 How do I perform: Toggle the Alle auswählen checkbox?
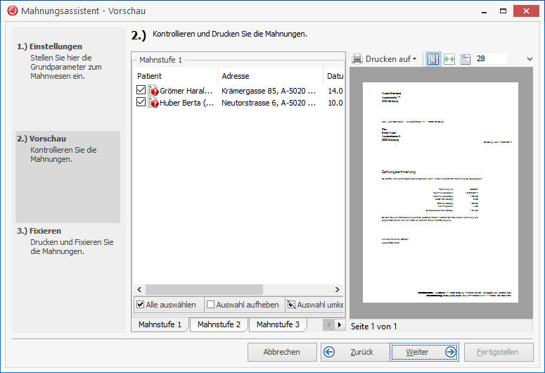140,305
